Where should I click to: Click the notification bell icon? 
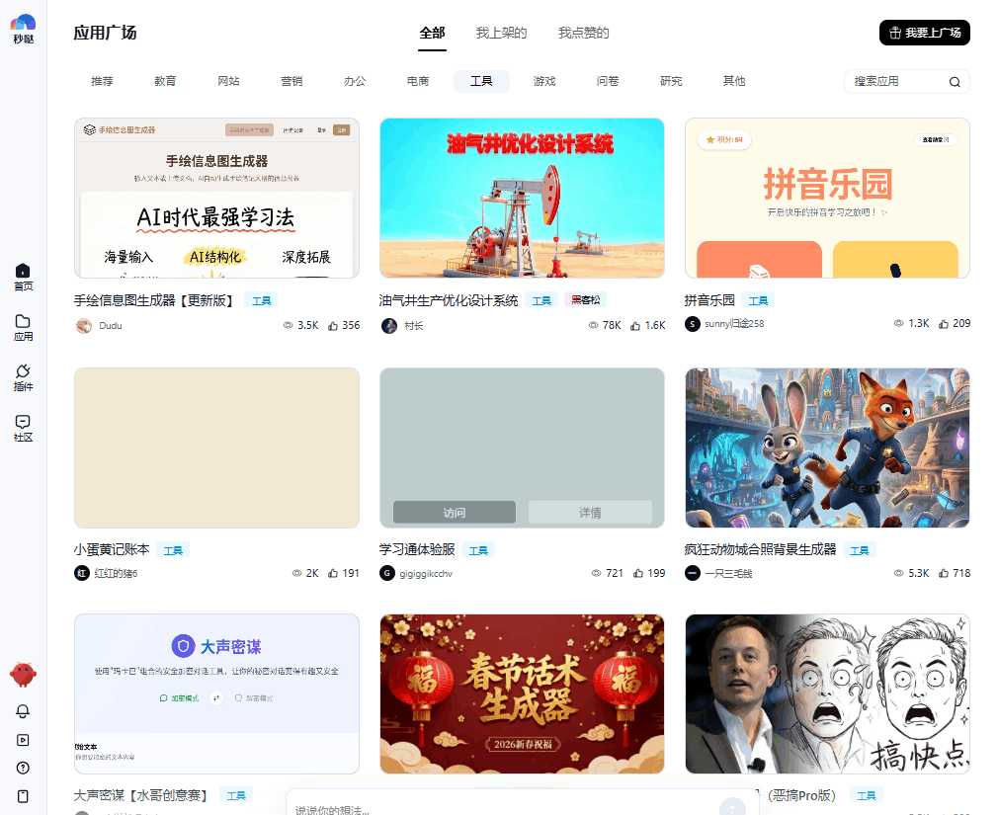[23, 711]
